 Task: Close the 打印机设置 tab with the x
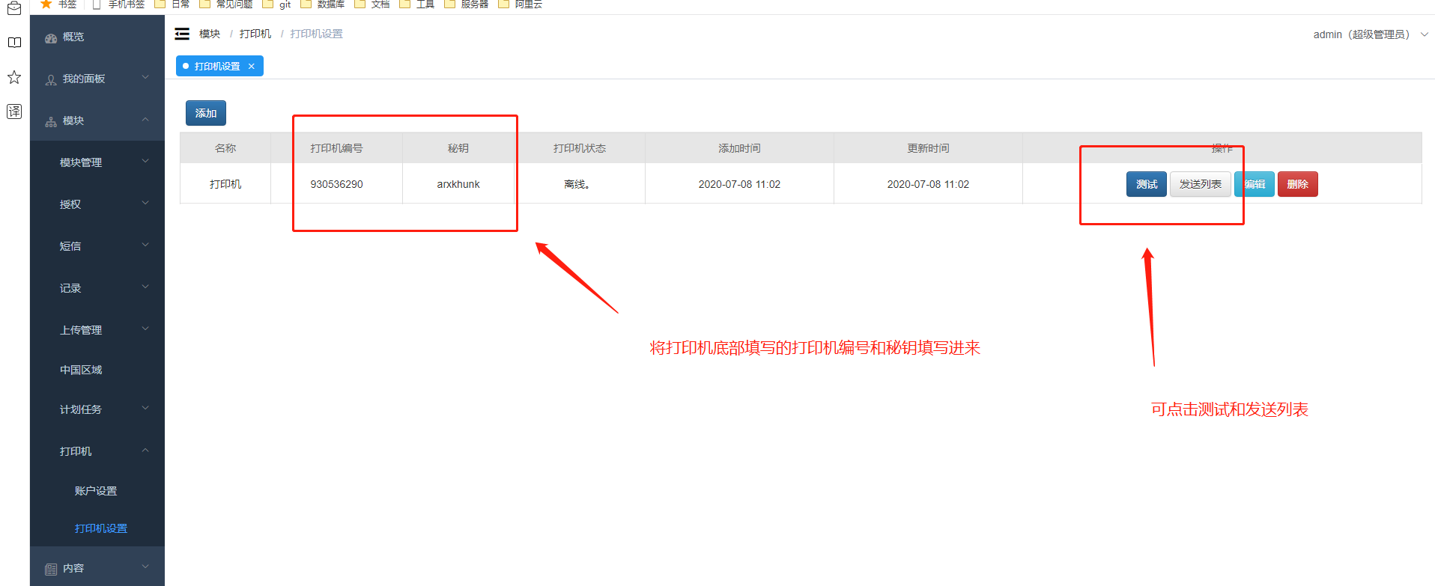[252, 67]
